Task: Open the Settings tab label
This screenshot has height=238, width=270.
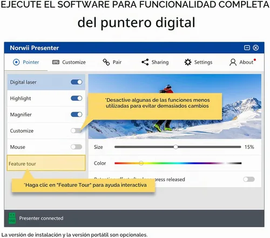Action: coord(203,62)
